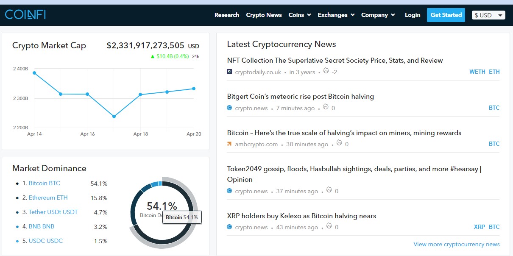Image resolution: width=513 pixels, height=256 pixels.
Task: Open the XRP holders buy Kelexo article
Action: [301, 216]
